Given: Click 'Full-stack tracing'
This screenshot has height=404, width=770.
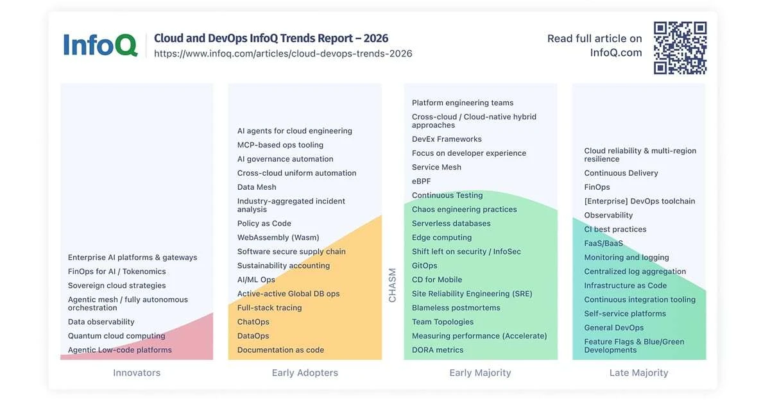Looking at the screenshot, I should point(269,308).
